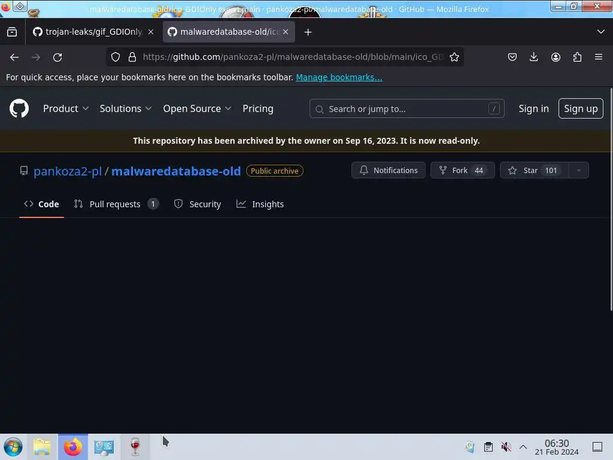
Task: Expand the star lists dropdown arrow
Action: tap(579, 170)
